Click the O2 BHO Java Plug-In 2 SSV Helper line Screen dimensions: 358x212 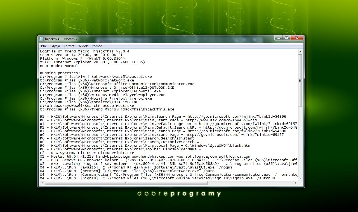[168, 164]
